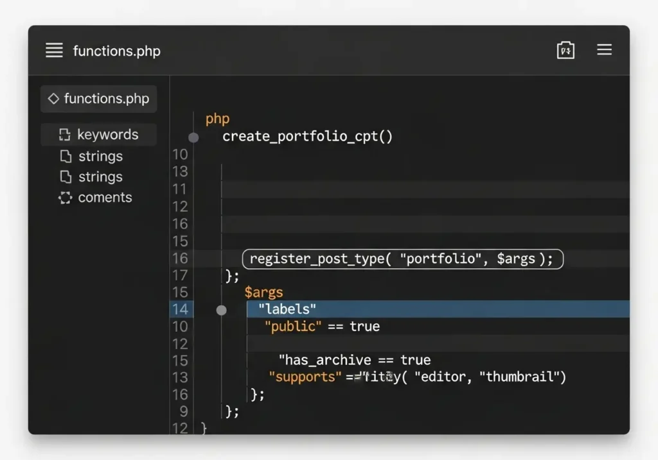Click the orange php keyword

point(217,119)
